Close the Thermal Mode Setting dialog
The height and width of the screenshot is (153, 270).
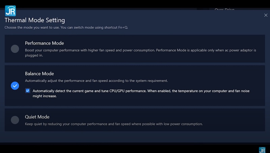266,15
